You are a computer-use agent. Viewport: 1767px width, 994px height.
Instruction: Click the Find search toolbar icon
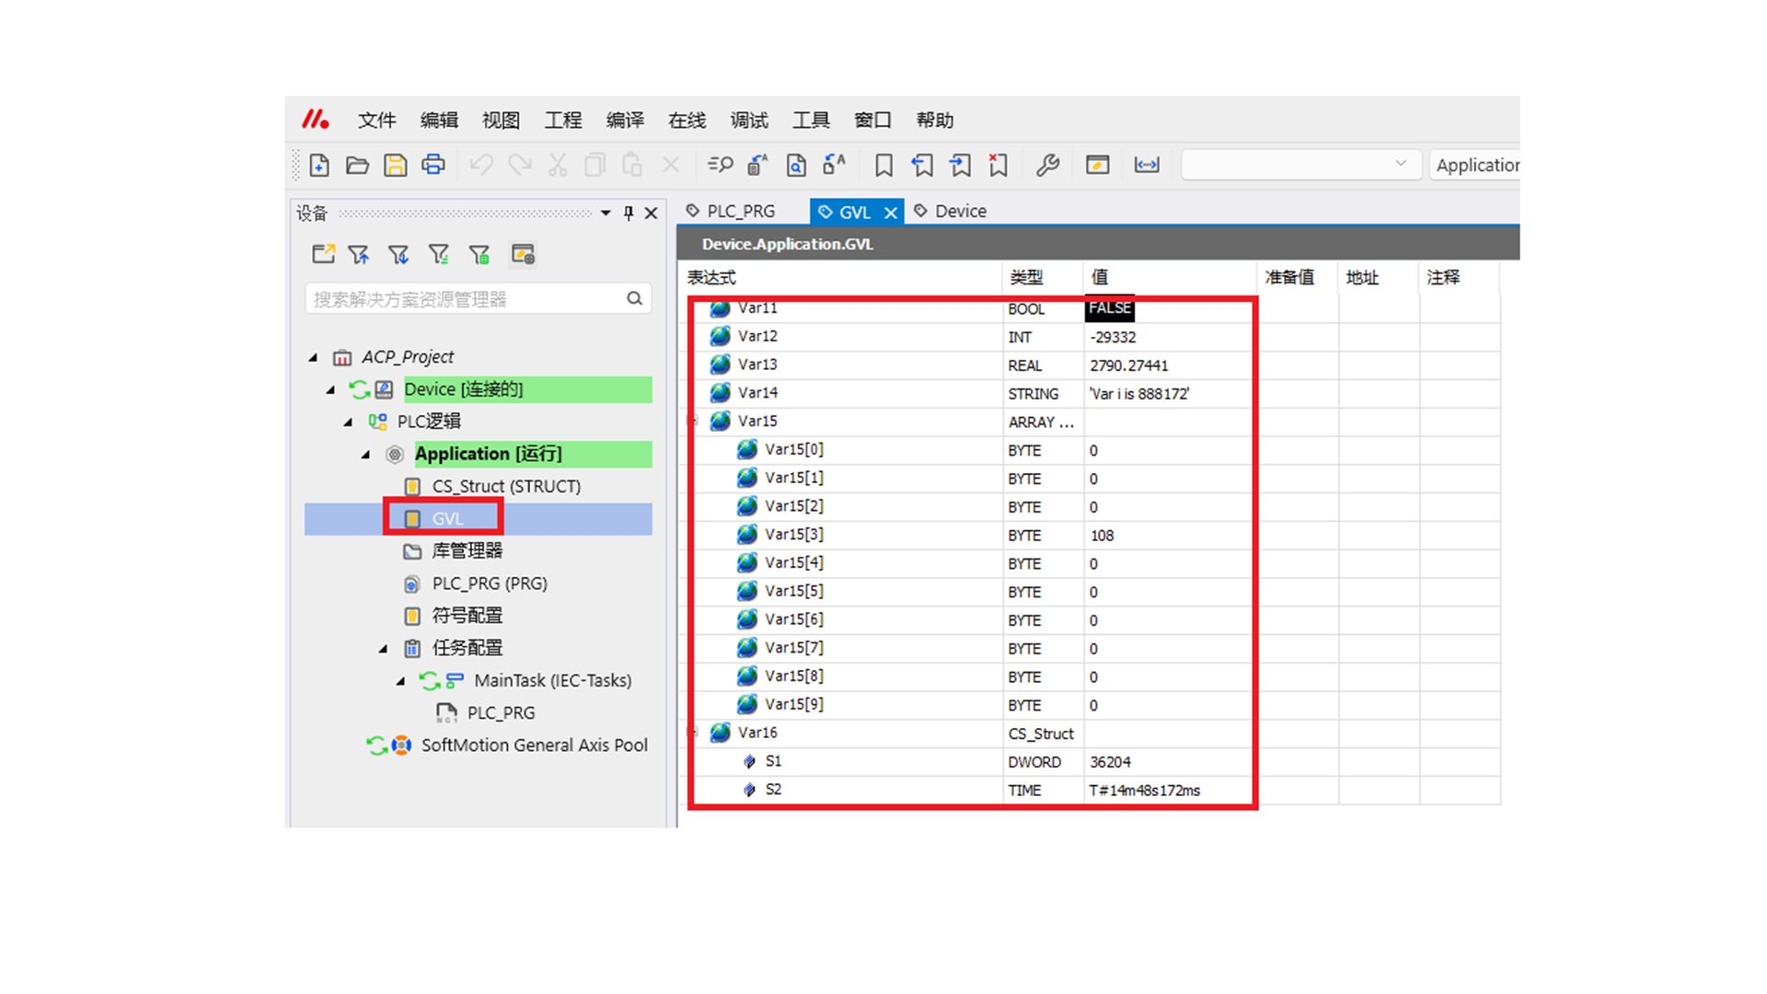click(x=720, y=165)
